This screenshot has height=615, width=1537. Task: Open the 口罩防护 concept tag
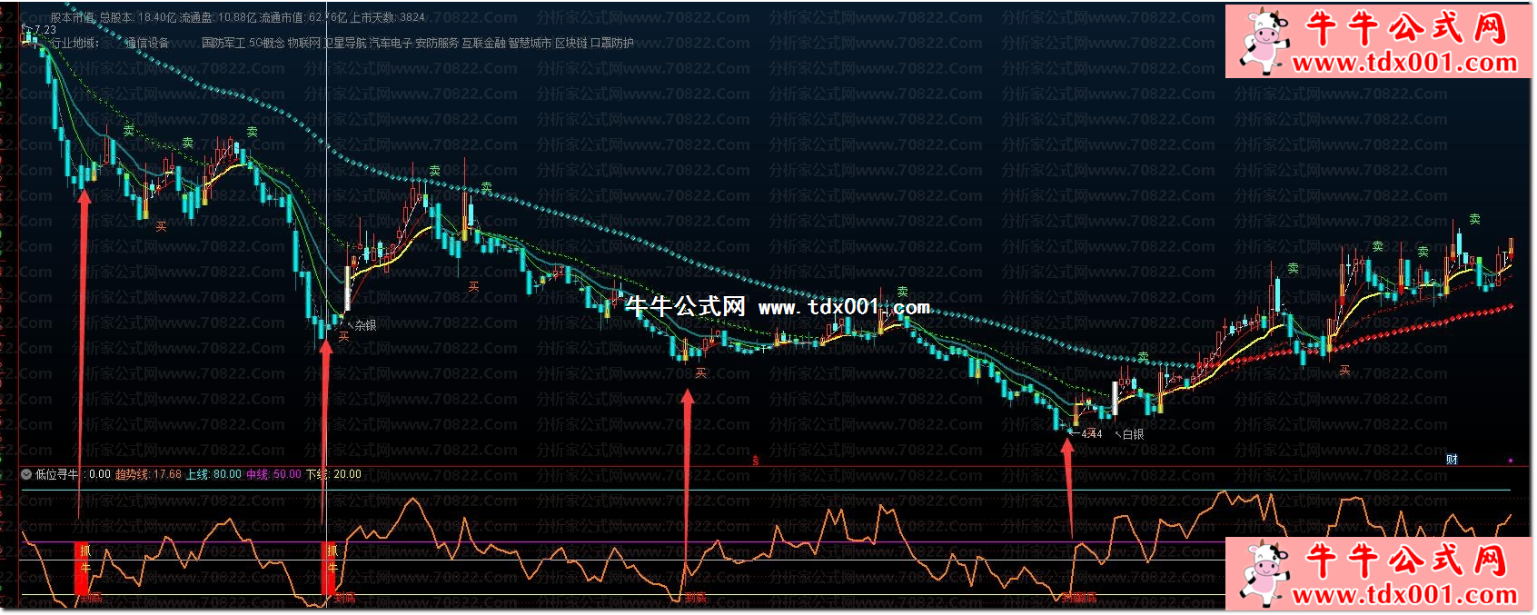tap(612, 43)
